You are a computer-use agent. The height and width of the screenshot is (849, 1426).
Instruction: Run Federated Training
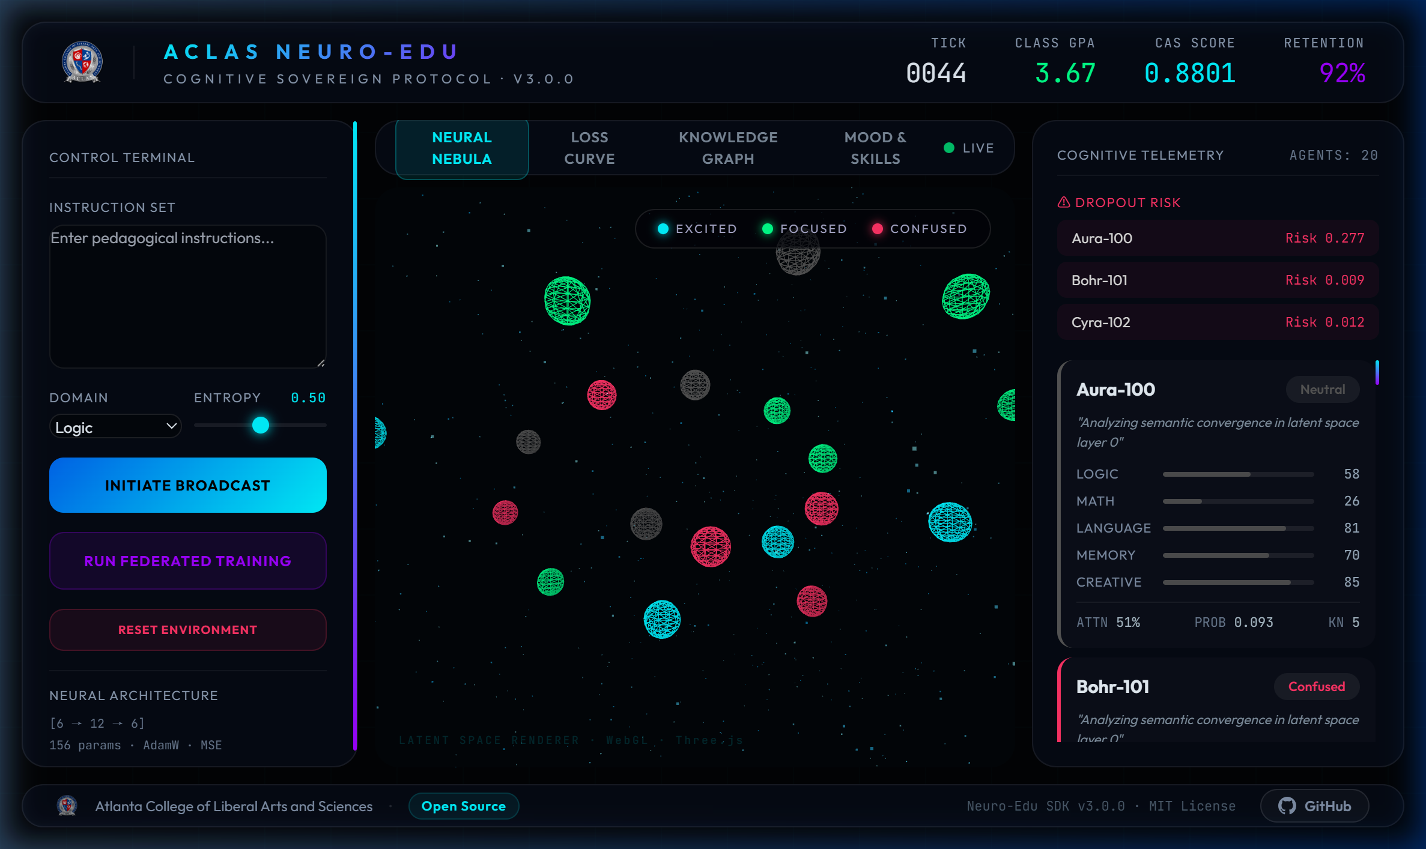pos(187,561)
